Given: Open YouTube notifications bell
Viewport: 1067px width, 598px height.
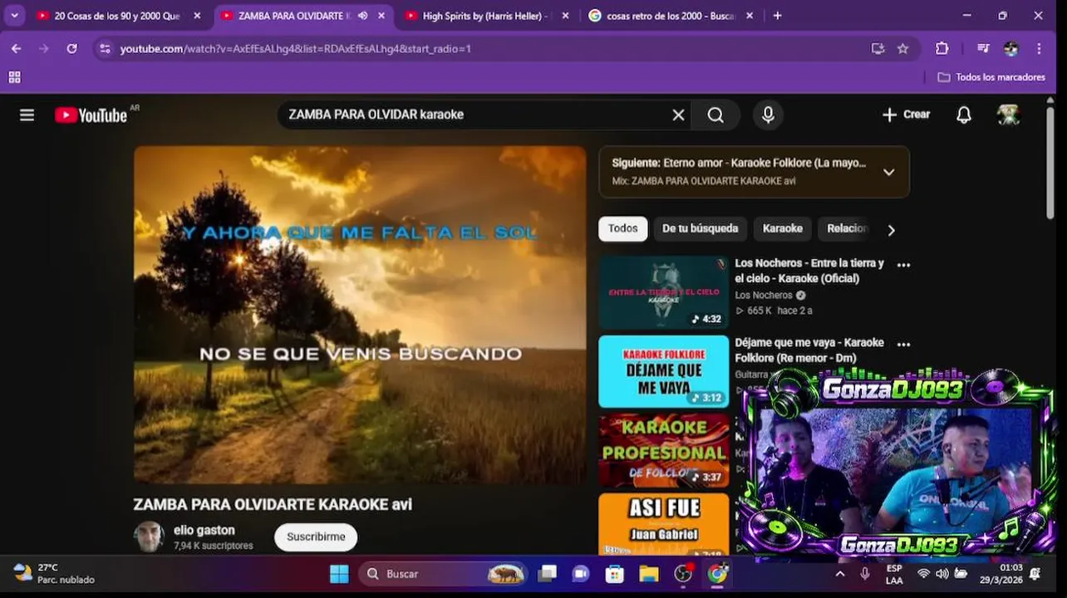Looking at the screenshot, I should click(x=964, y=115).
